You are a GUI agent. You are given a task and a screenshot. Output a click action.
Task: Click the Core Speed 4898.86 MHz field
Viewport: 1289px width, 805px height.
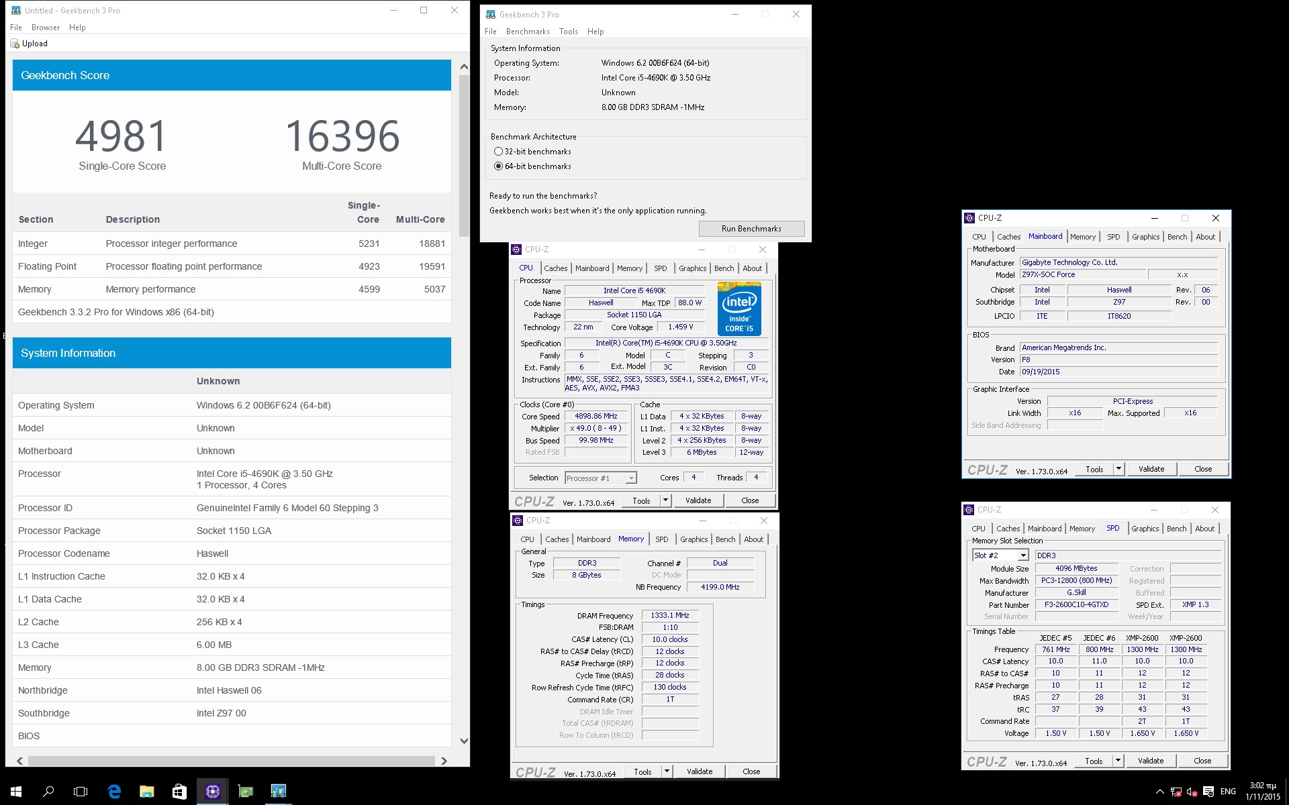595,417
